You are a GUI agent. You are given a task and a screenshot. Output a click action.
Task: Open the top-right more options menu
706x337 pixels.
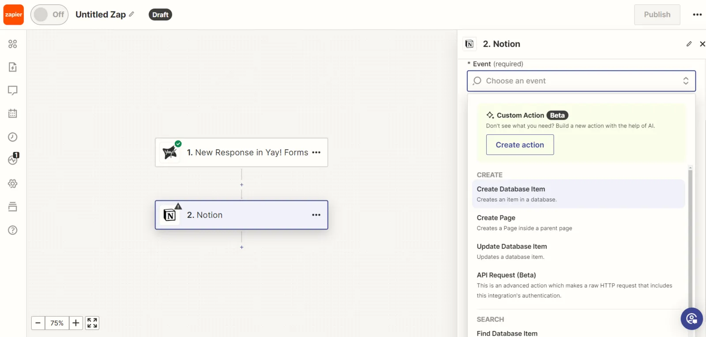pyautogui.click(x=697, y=15)
